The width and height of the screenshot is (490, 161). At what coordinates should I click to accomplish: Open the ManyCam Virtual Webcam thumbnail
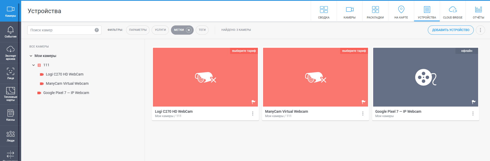tap(315, 77)
